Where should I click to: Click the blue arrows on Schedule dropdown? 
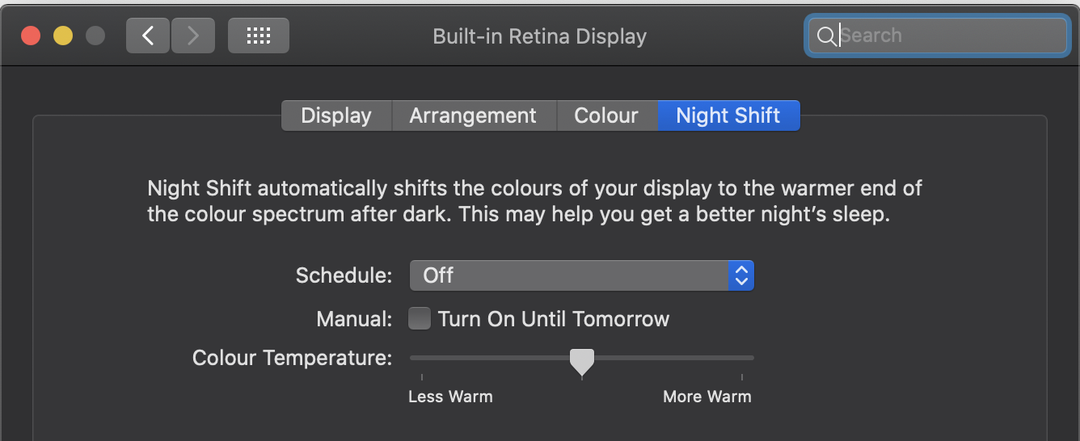pos(740,275)
